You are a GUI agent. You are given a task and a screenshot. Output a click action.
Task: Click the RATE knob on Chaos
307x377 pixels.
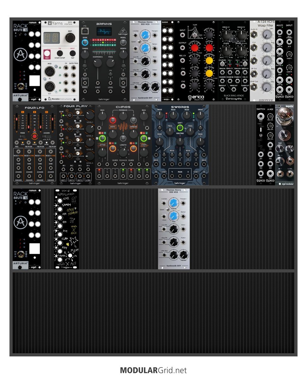[x=113, y=134]
